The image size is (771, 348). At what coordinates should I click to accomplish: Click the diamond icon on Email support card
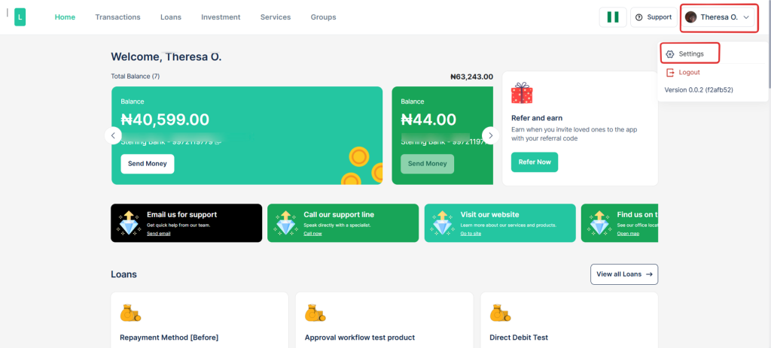[129, 222]
